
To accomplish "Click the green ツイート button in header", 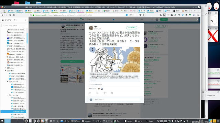I will (x=164, y=19).
